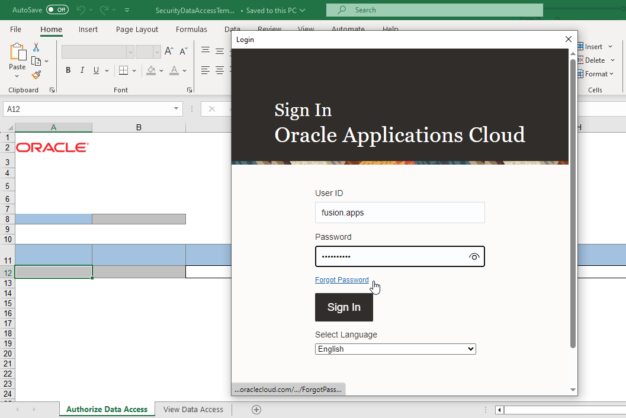626x418 pixels.
Task: Click the Select All corner triangle
Action: [11, 128]
